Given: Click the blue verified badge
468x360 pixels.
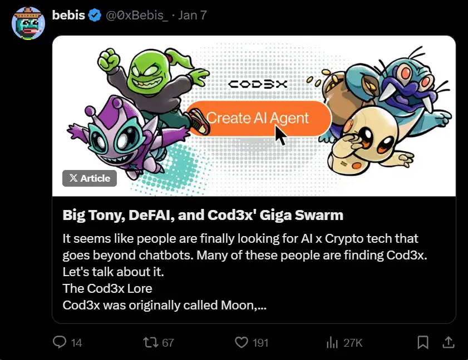Looking at the screenshot, I should tap(95, 16).
